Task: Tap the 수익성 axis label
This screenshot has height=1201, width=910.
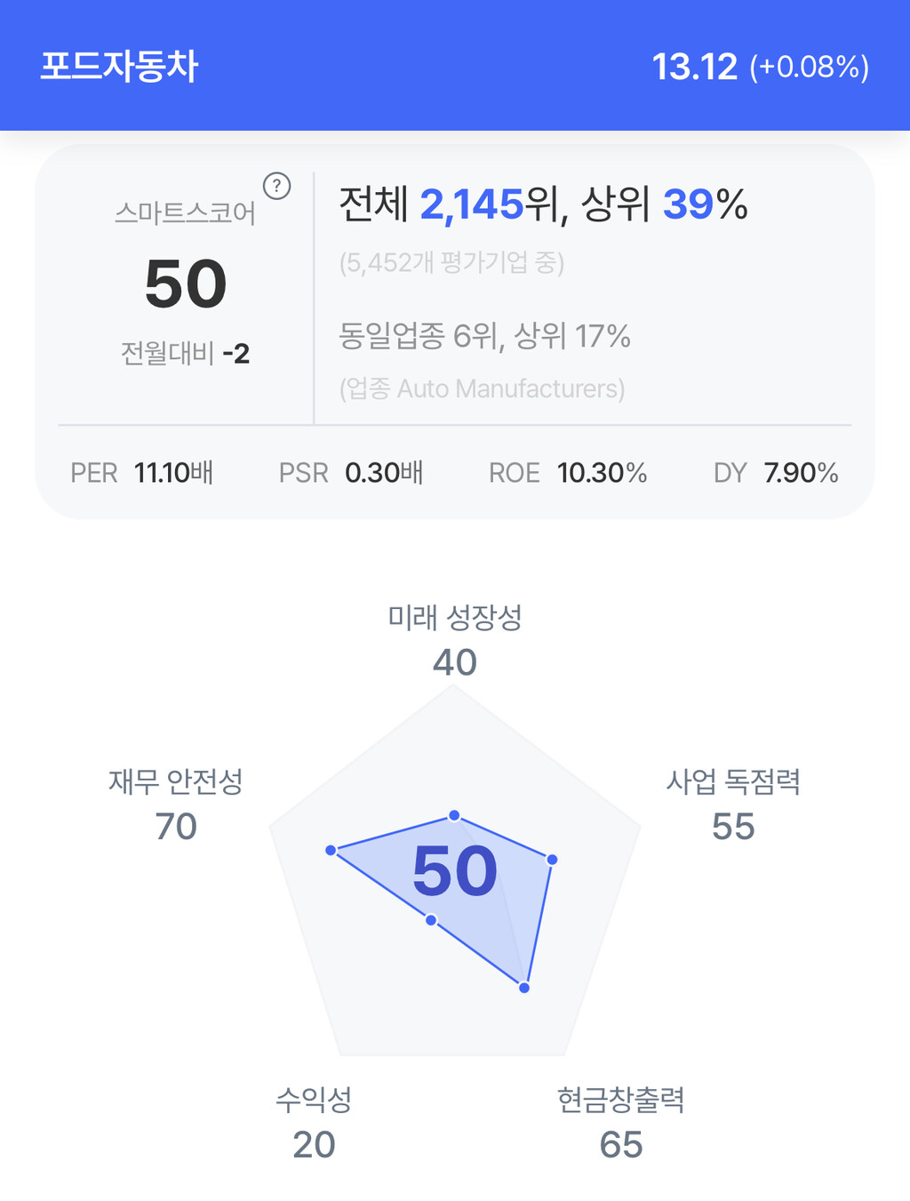Action: [314, 1100]
